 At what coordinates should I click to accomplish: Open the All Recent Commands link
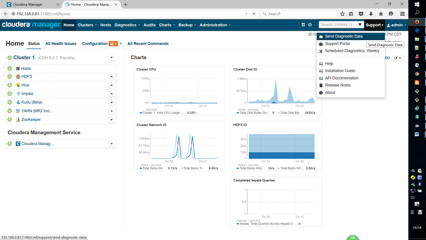148,44
